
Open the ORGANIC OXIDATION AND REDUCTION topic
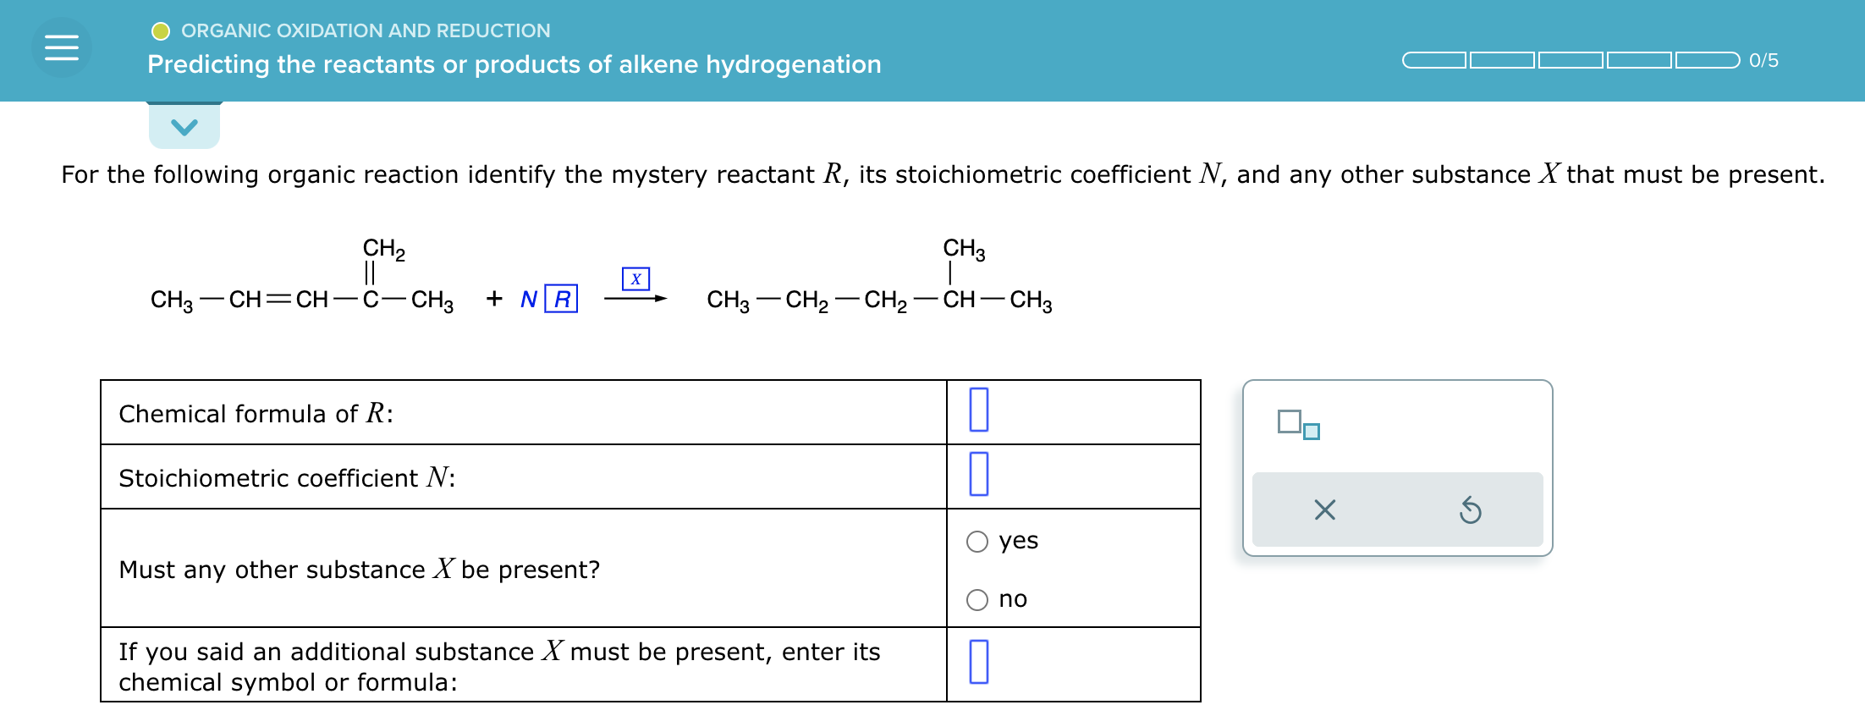tap(366, 30)
